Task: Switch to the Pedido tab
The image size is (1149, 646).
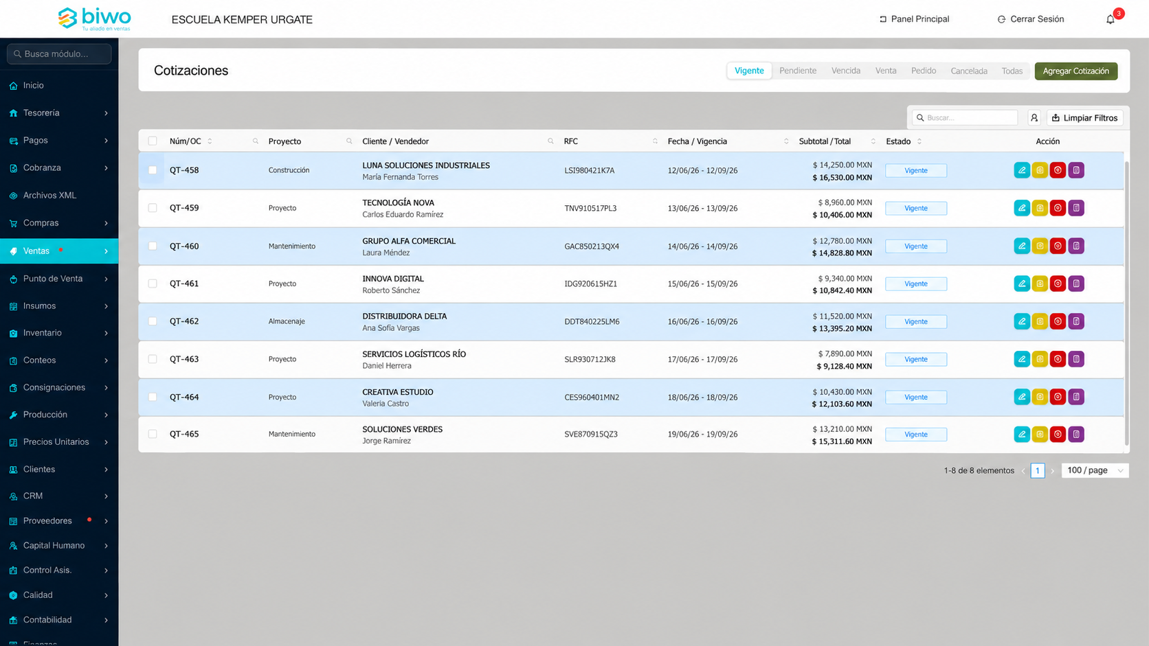Action: (924, 71)
